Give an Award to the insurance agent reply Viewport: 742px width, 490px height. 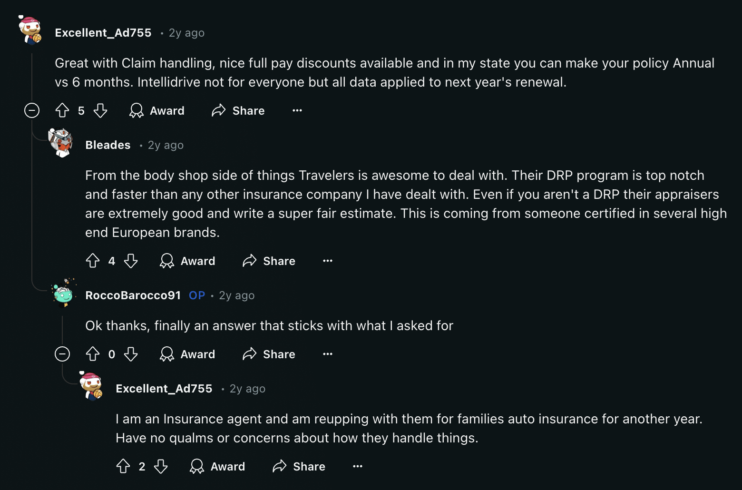[218, 466]
